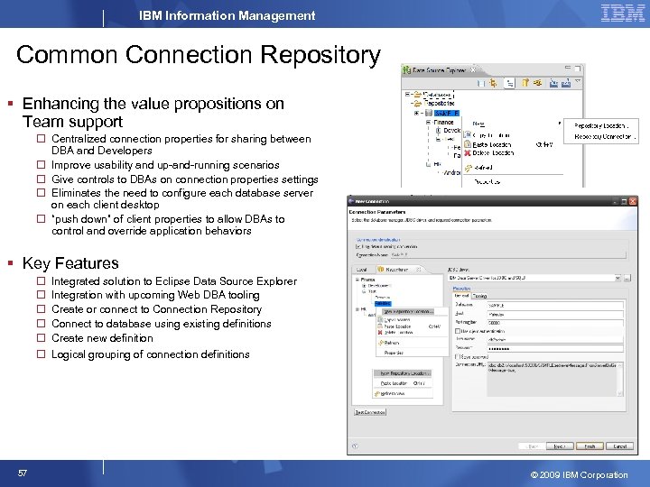Switch to the Tuning properties tab
Screen dimensions: 650x487
click(x=479, y=296)
